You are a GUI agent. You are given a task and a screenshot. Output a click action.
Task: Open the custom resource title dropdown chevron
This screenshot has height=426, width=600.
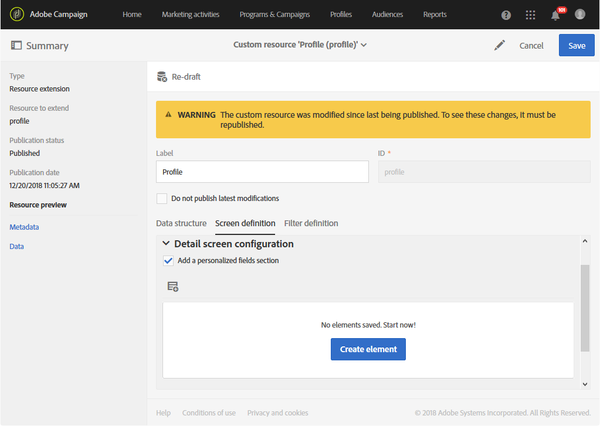coord(364,45)
